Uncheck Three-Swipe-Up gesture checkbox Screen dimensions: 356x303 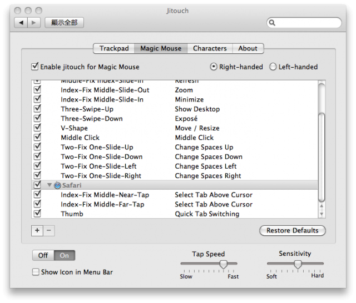tap(37, 109)
